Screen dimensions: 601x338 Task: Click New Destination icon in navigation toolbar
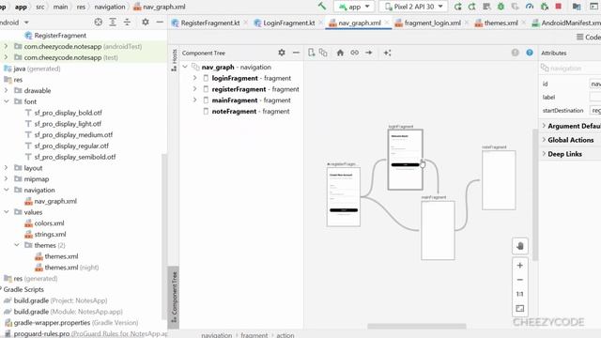311,53
